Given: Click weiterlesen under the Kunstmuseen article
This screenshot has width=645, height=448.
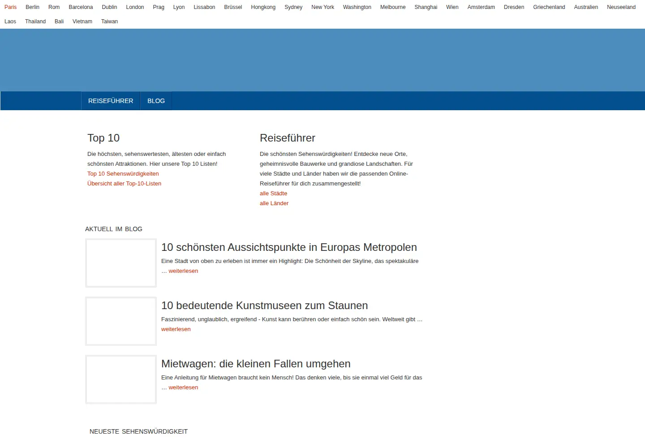Looking at the screenshot, I should [x=176, y=329].
